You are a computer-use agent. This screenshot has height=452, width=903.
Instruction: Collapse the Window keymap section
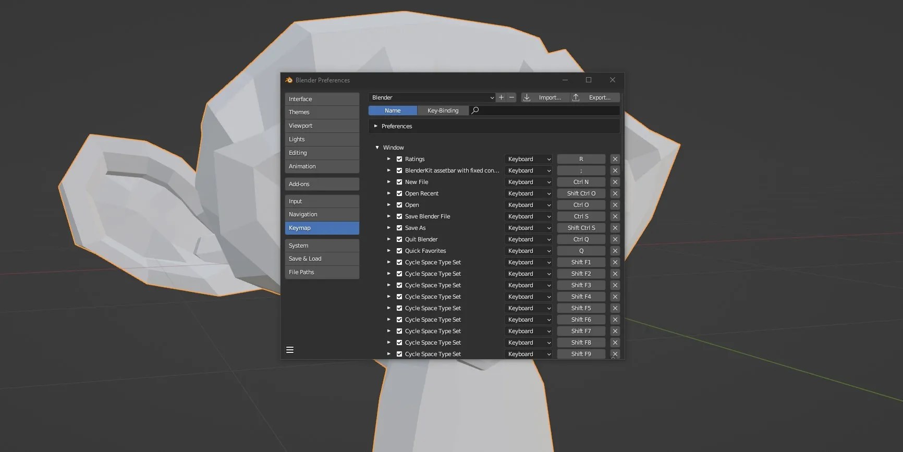(377, 148)
